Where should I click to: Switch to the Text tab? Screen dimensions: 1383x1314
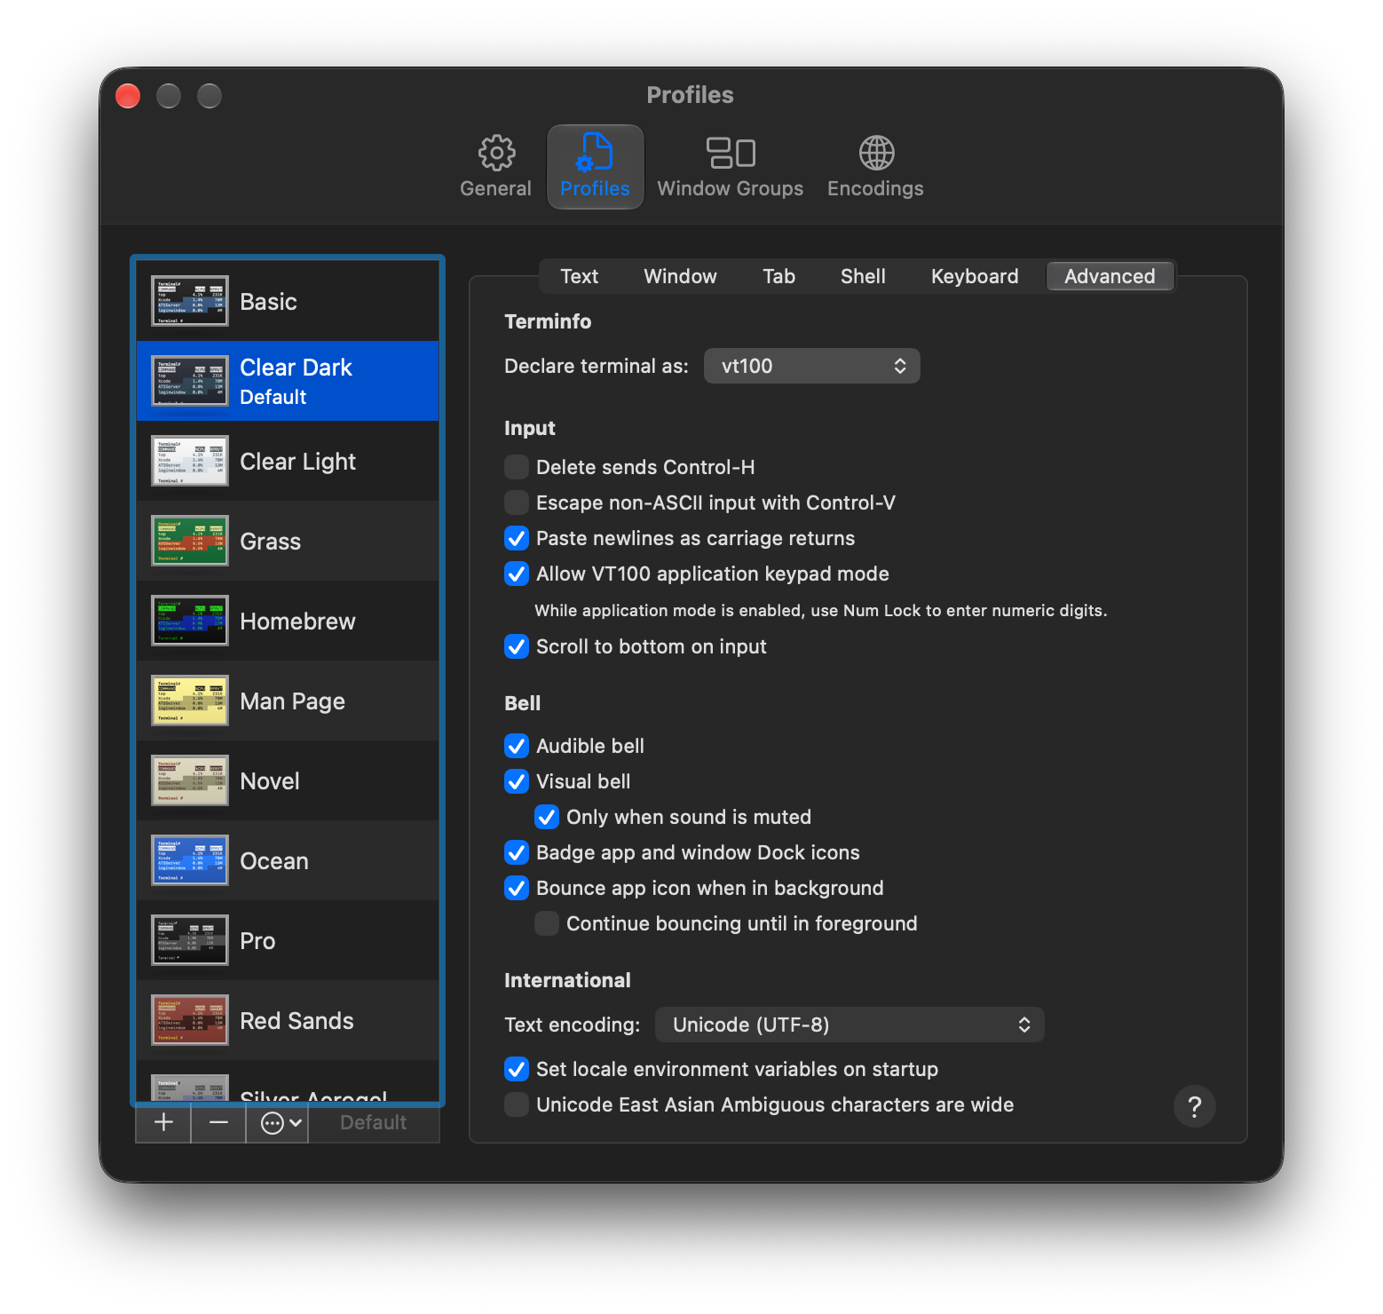579,276
